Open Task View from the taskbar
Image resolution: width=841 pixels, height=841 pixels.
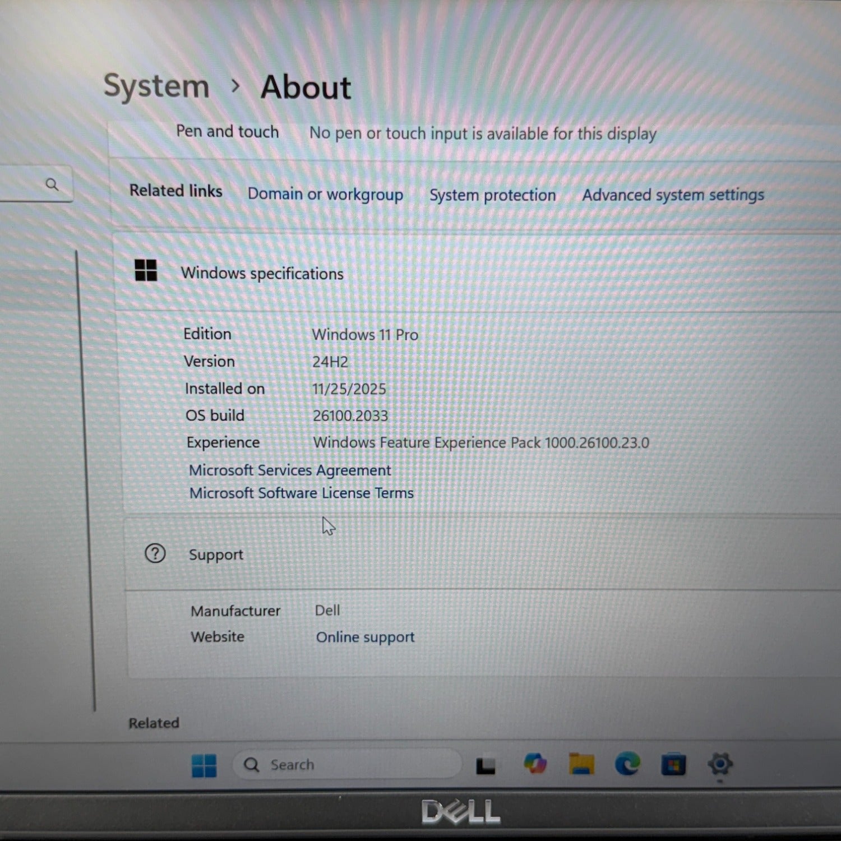486,765
